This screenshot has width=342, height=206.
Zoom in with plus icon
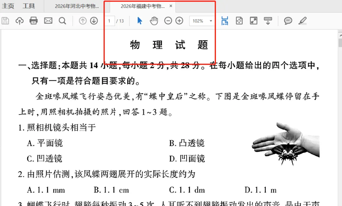click(x=179, y=21)
